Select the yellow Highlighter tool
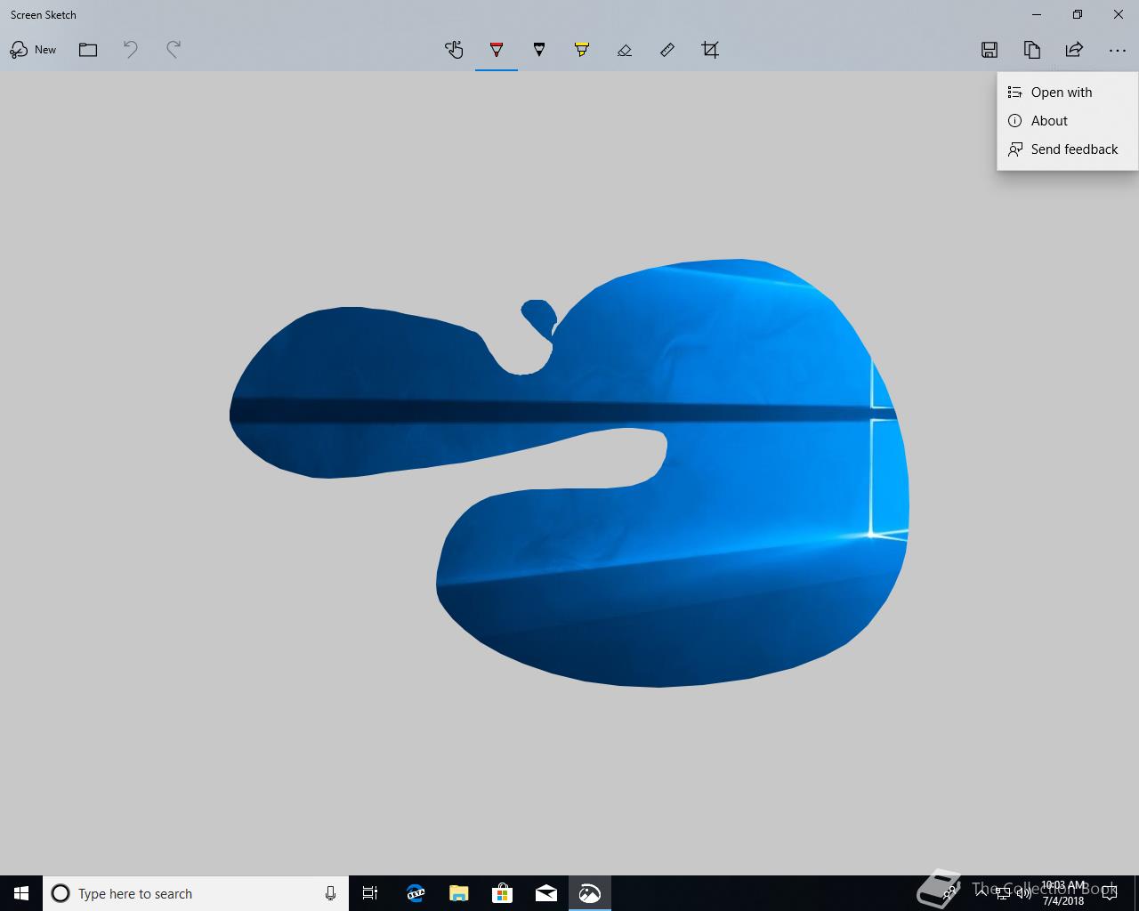The image size is (1139, 911). (x=582, y=50)
